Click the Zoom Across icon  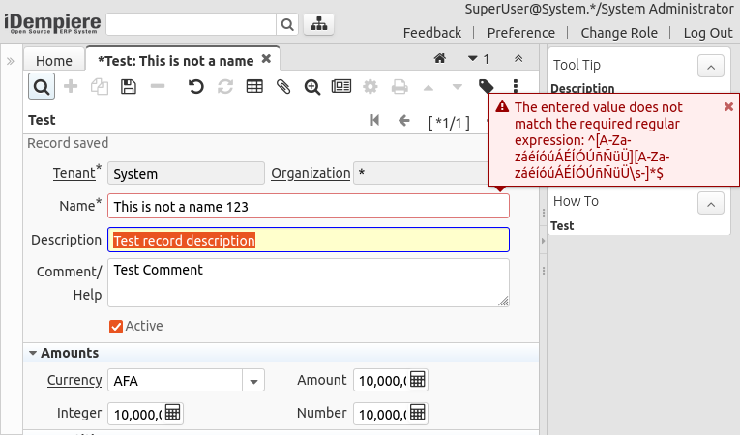pyautogui.click(x=311, y=87)
